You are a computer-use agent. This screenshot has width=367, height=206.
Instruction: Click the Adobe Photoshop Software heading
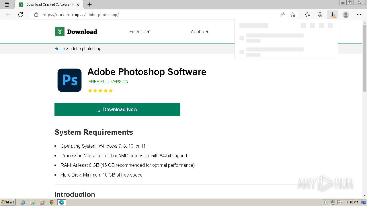[147, 72]
